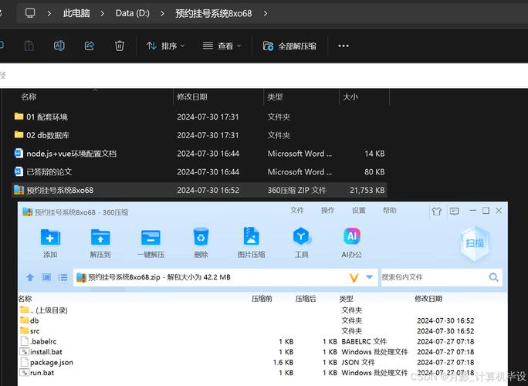Open the View (查看) dropdown
This screenshot has height=386, width=528.
pyautogui.click(x=222, y=46)
